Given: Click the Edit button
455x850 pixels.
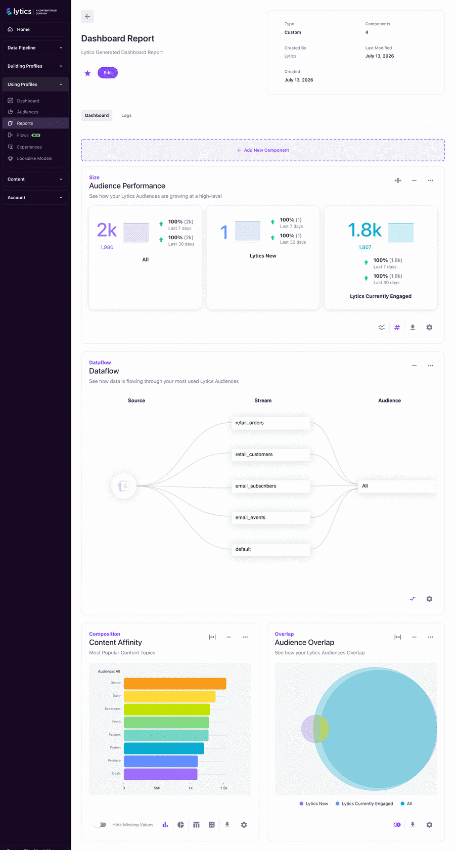Looking at the screenshot, I should pyautogui.click(x=108, y=73).
